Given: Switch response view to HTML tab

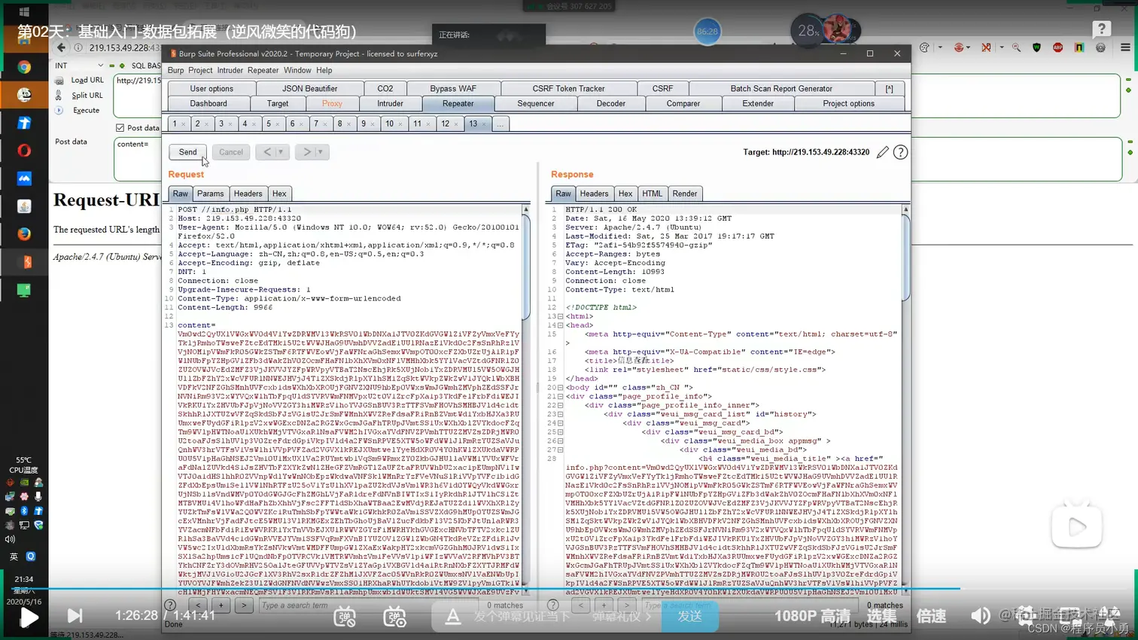Looking at the screenshot, I should [652, 194].
